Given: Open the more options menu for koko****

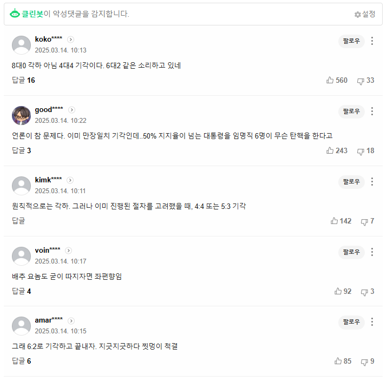Looking at the screenshot, I should (372, 41).
